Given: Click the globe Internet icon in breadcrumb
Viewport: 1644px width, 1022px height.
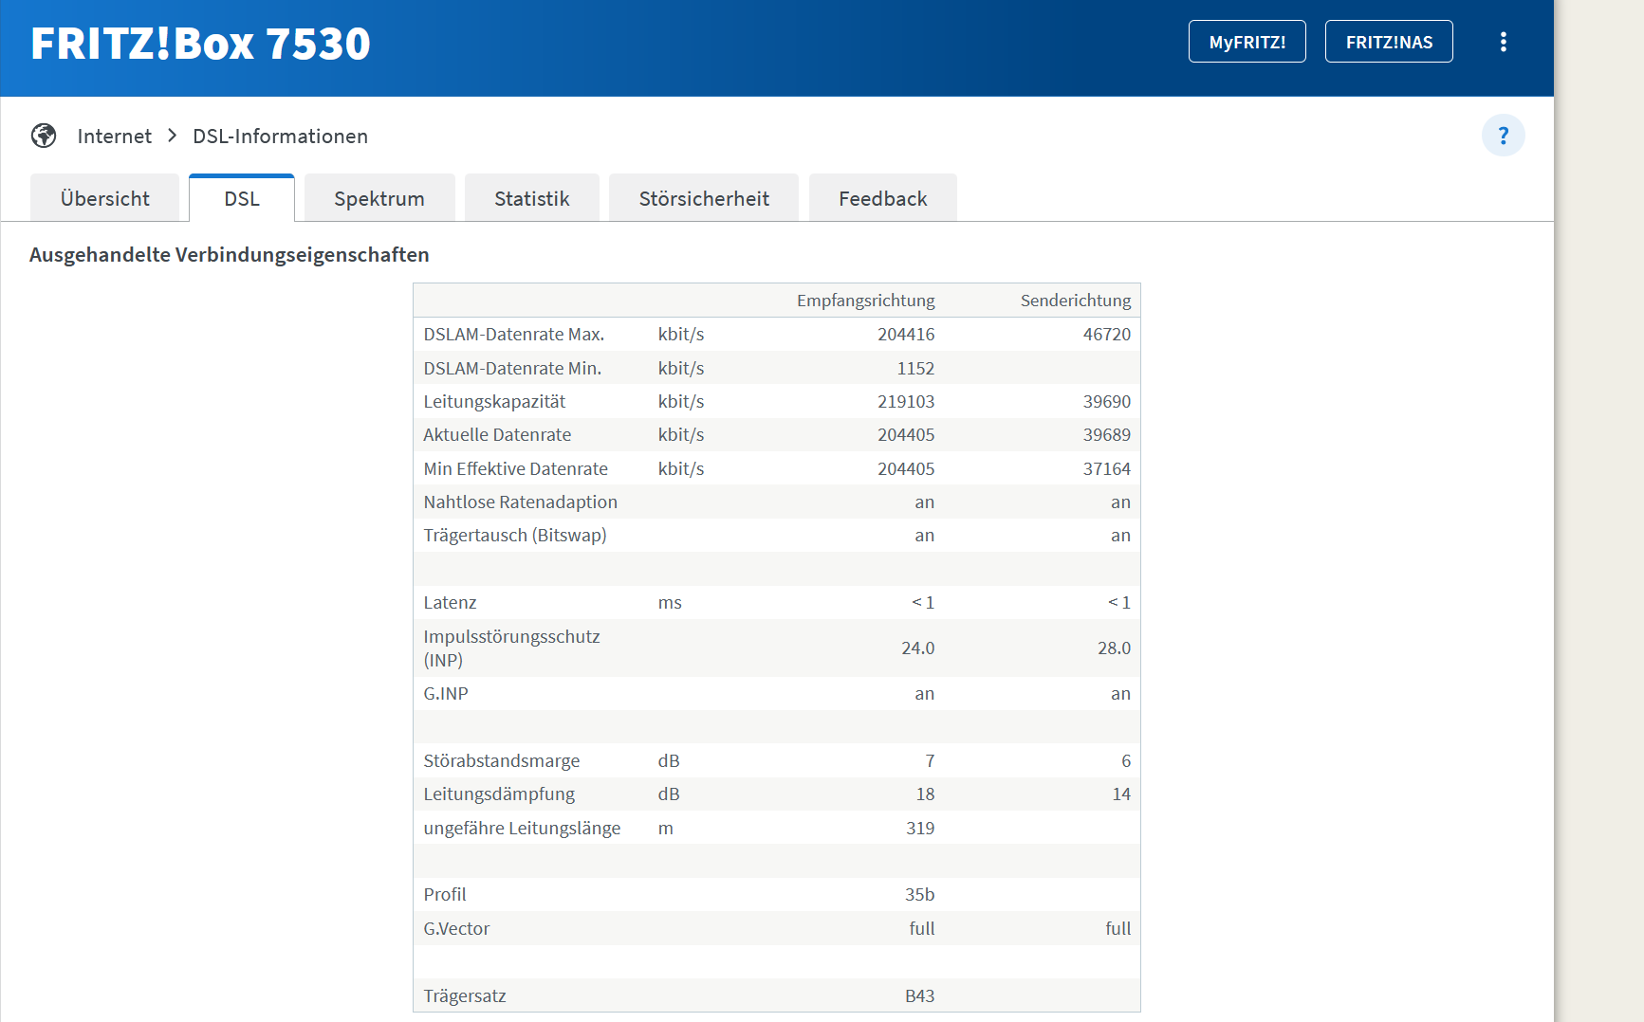Looking at the screenshot, I should click(x=44, y=136).
